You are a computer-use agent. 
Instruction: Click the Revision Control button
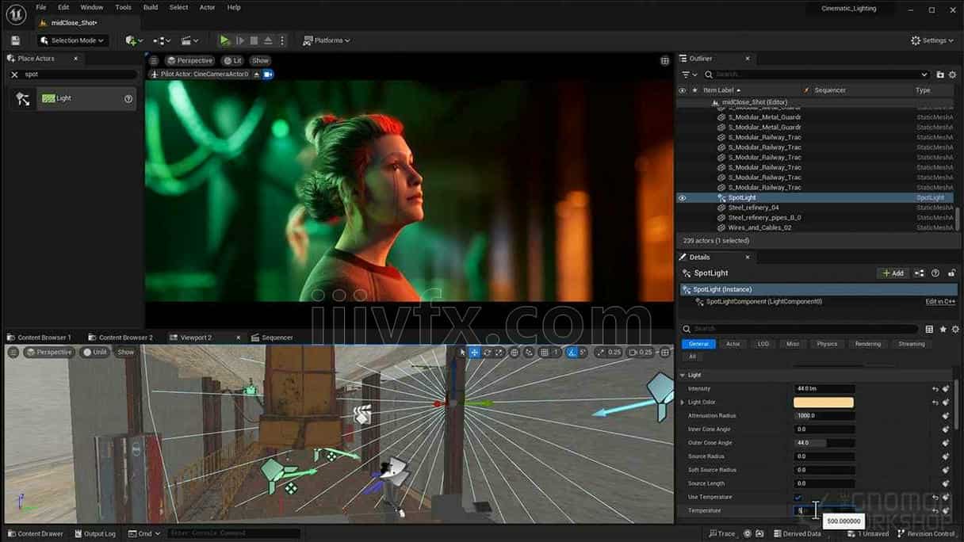926,534
